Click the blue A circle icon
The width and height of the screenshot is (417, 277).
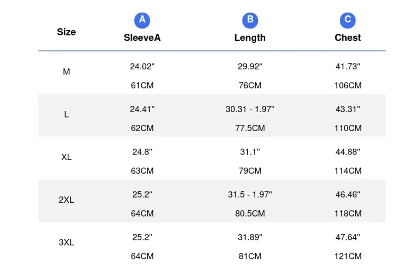point(142,20)
